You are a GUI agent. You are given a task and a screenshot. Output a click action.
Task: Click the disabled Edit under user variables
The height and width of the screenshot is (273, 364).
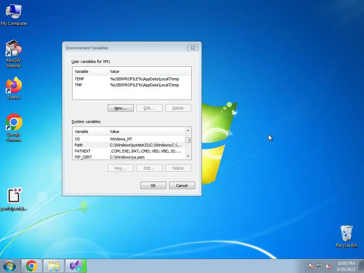coord(149,108)
